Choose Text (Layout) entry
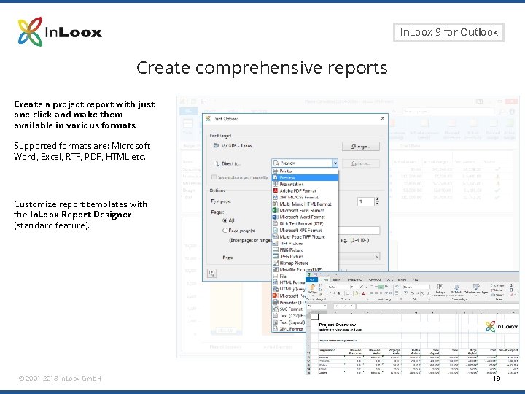This screenshot has height=394, width=525. click(289, 322)
